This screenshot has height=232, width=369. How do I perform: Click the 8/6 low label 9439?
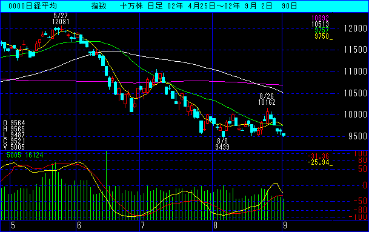(x=222, y=147)
